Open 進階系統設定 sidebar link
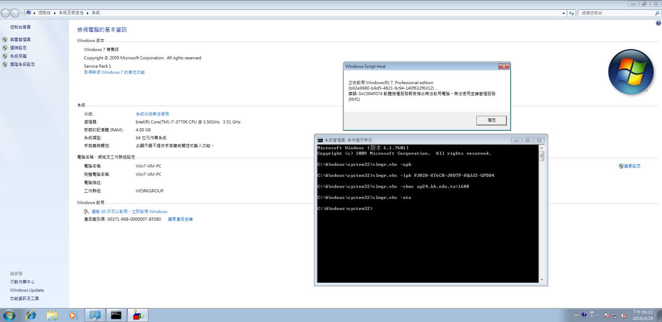This screenshot has width=662, height=322. [x=22, y=64]
